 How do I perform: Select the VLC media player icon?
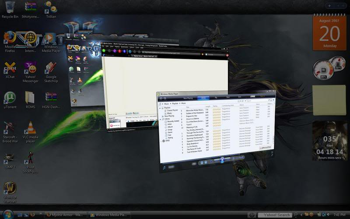coord(30,132)
